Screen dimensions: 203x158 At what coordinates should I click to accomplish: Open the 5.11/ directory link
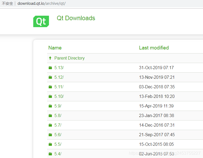pyautogui.click(x=59, y=87)
